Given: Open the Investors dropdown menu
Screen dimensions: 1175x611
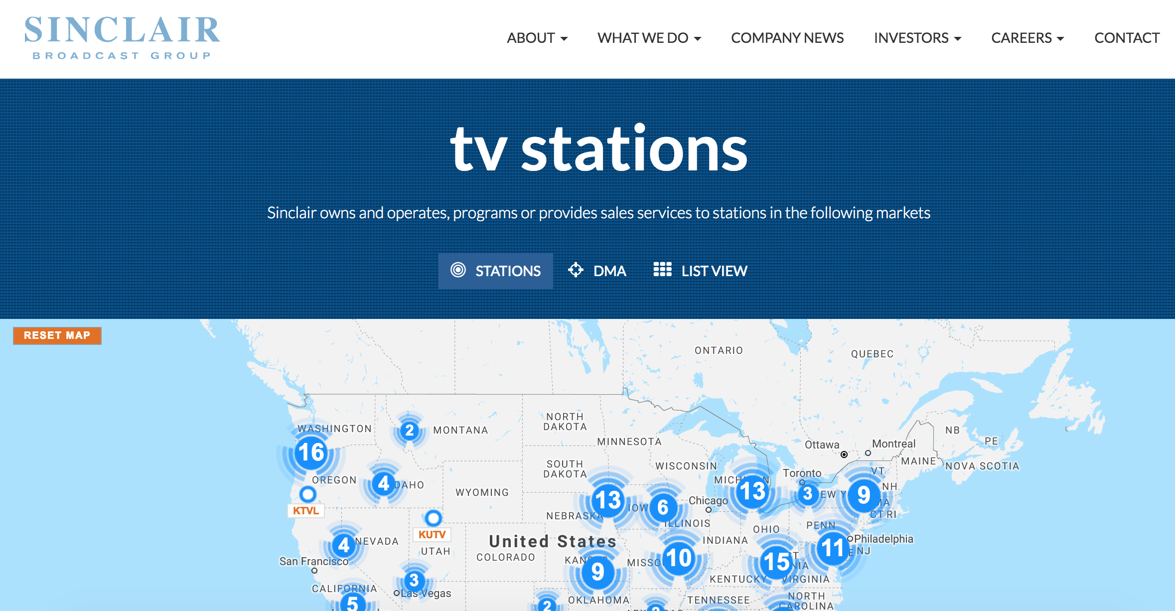Looking at the screenshot, I should point(917,38).
